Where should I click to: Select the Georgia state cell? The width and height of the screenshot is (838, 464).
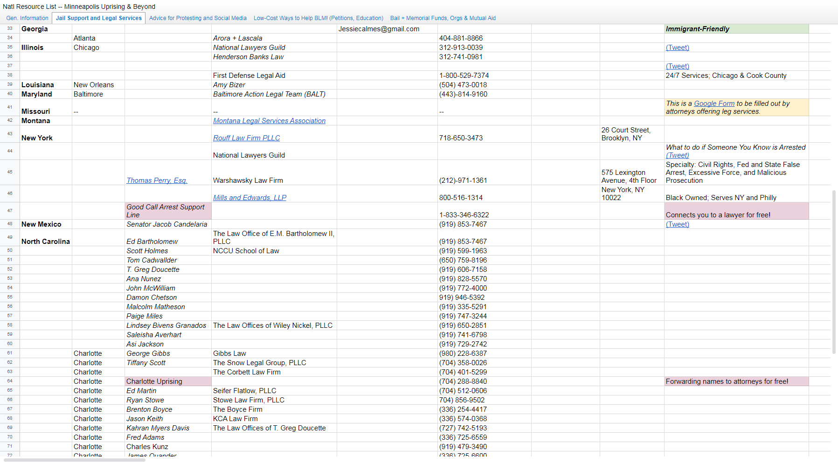pyautogui.click(x=46, y=29)
